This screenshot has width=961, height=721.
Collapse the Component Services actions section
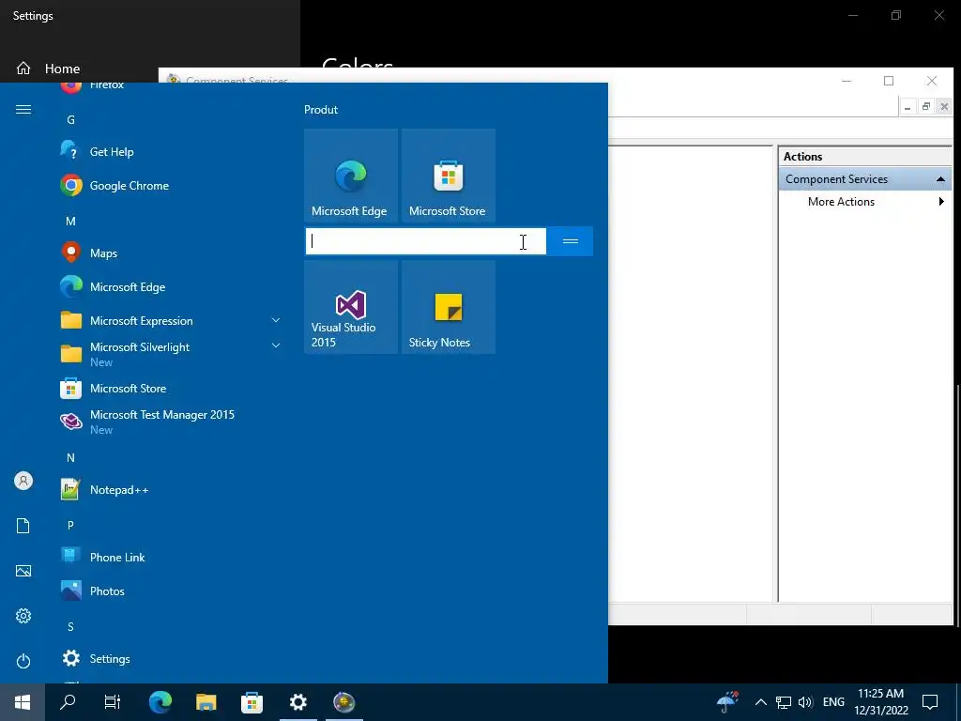click(x=940, y=179)
